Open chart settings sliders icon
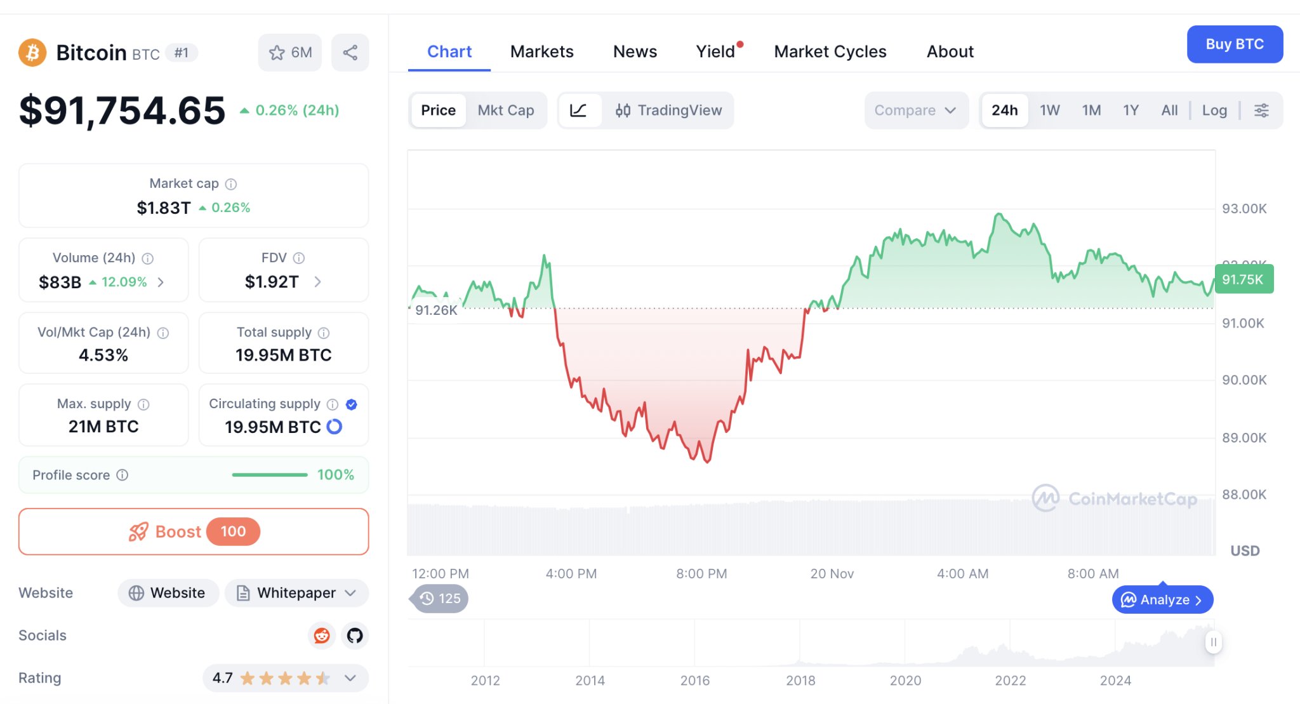The height and width of the screenshot is (704, 1300). click(x=1261, y=110)
